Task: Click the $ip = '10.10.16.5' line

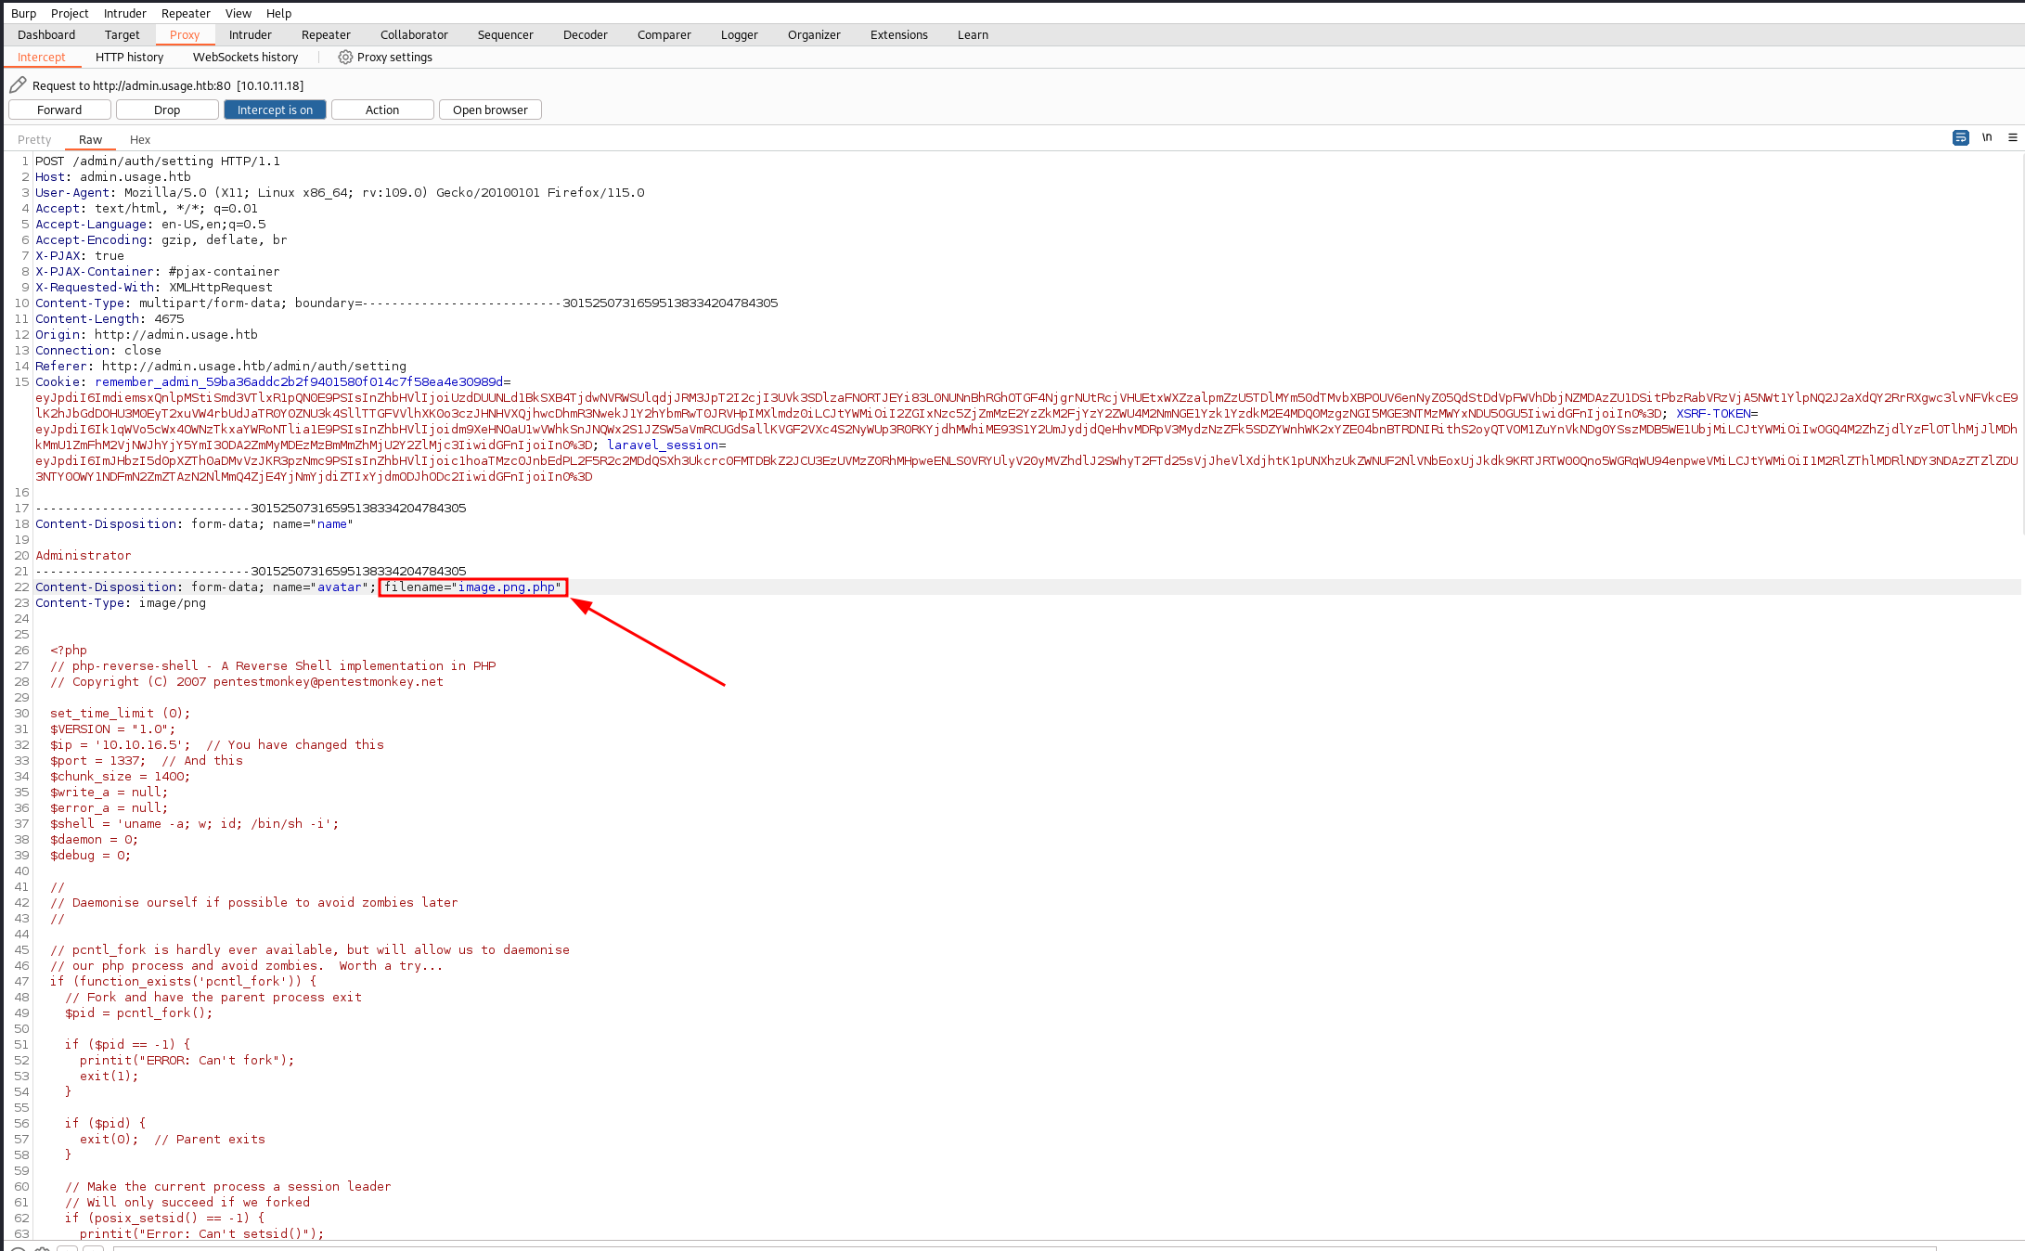Action: point(217,744)
